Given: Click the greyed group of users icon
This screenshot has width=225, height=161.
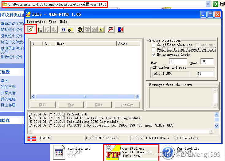Looking at the screenshot, I should coord(87,30).
